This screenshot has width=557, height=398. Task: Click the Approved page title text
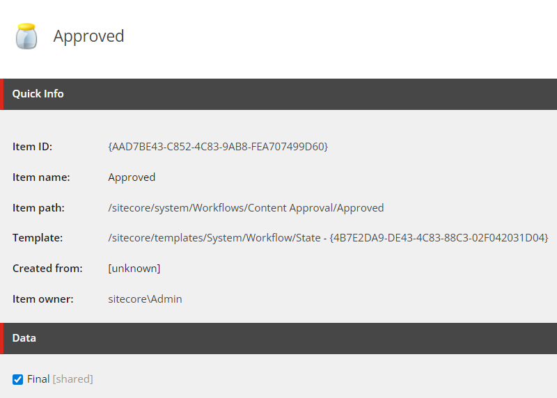click(x=89, y=36)
